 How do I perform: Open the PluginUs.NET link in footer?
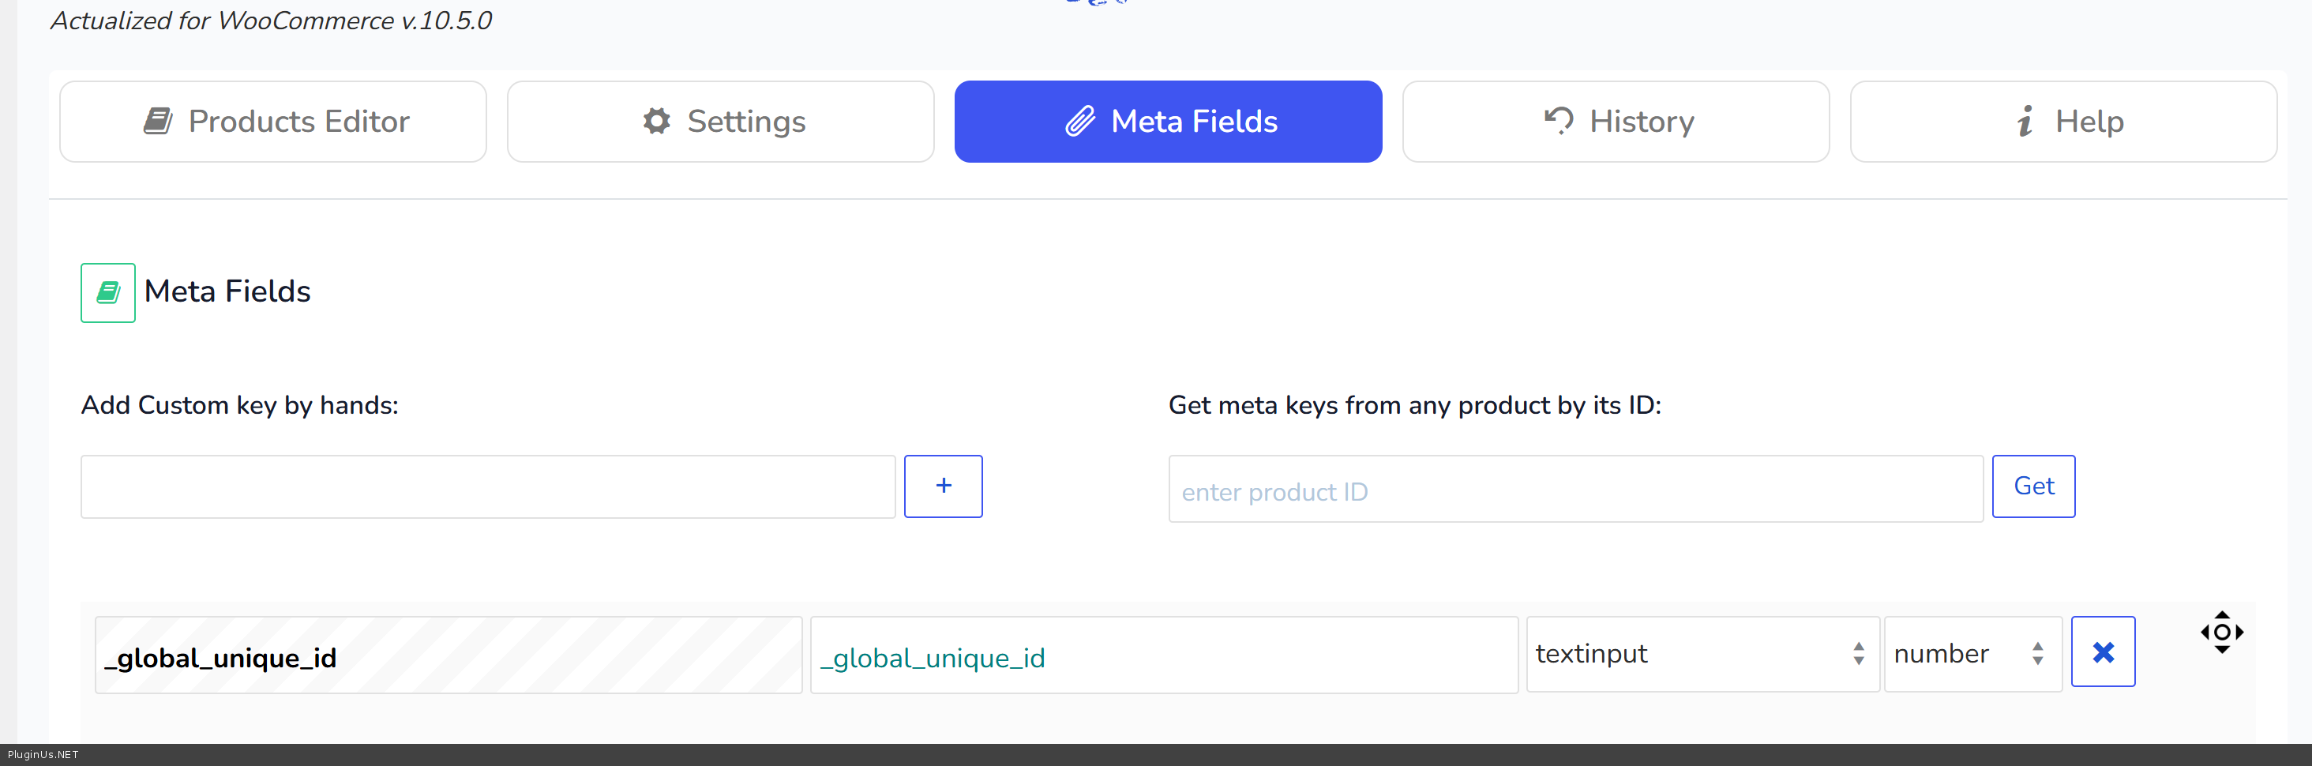(43, 754)
